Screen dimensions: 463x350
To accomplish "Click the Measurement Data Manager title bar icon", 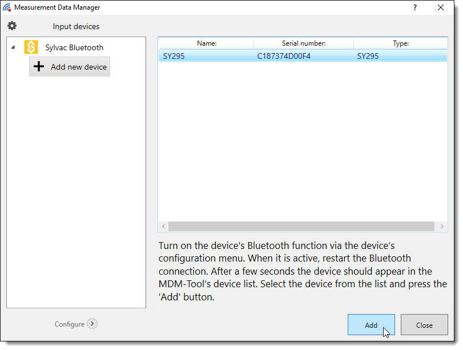I will [x=7, y=7].
